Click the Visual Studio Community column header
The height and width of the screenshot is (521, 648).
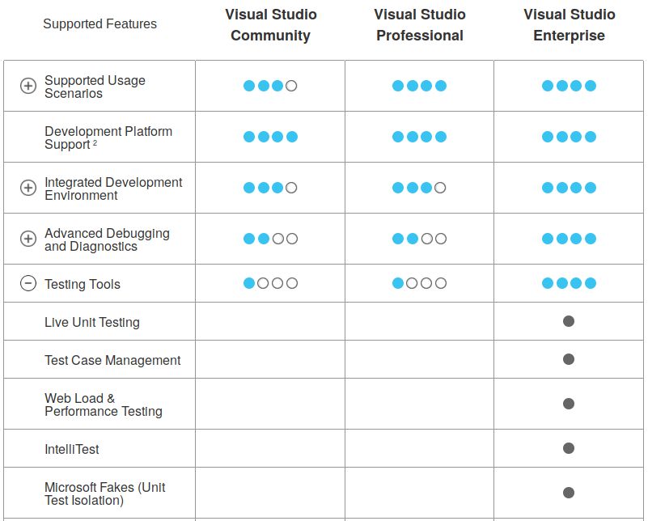click(x=271, y=25)
